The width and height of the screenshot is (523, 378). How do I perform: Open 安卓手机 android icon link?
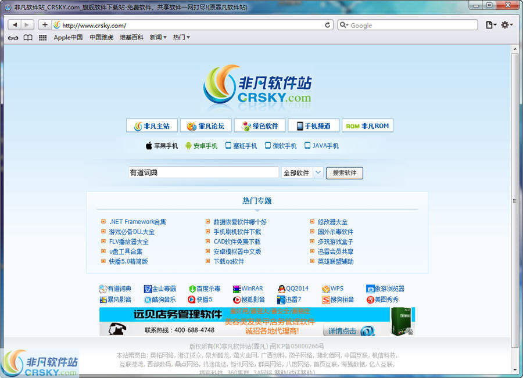(201, 146)
